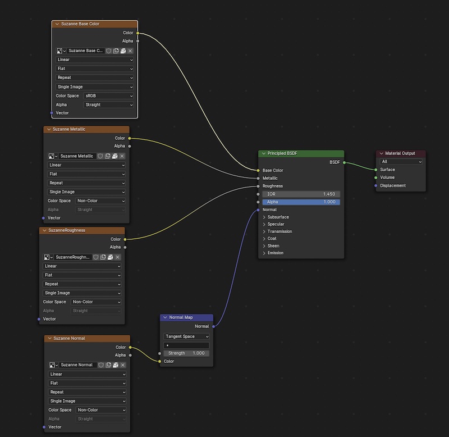Screen dimensions: 449x437
Task: Collapse the Material Output node
Action: (381, 153)
